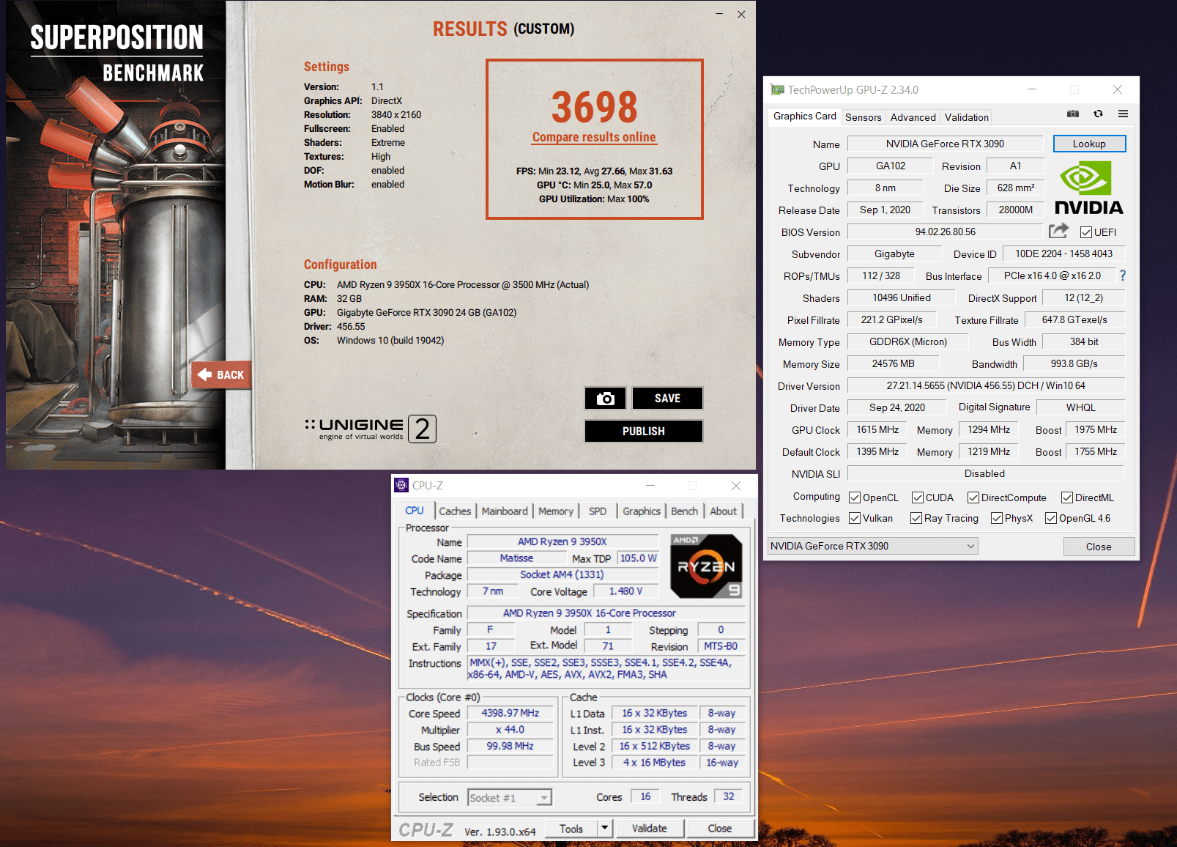Minimize the GPU-Z window
1177x847 pixels.
(1032, 89)
